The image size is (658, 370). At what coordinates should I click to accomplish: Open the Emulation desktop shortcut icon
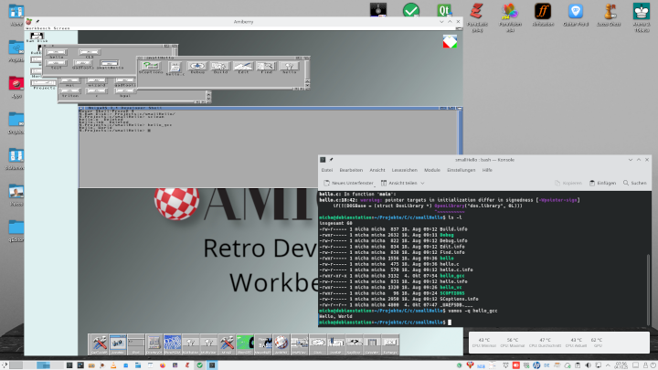[x=543, y=16]
